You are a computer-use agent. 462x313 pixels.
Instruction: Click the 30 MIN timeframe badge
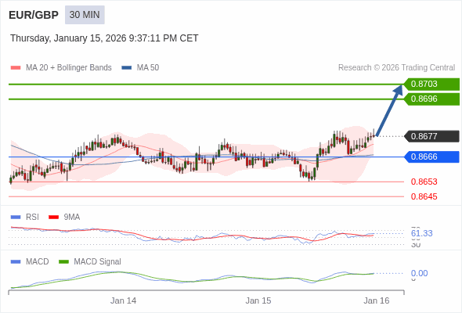coord(85,15)
